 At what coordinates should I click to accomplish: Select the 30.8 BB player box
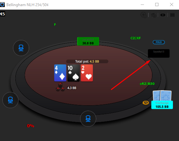click(88, 41)
